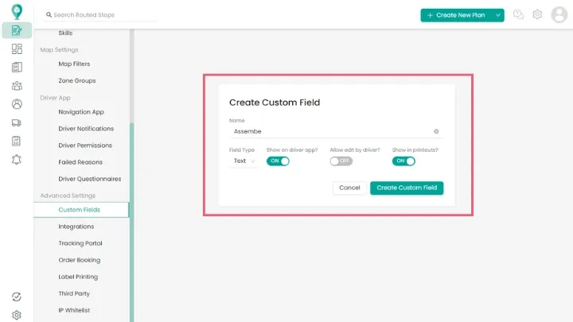
Task: Open Integrations in the settings menu
Action: 76,227
